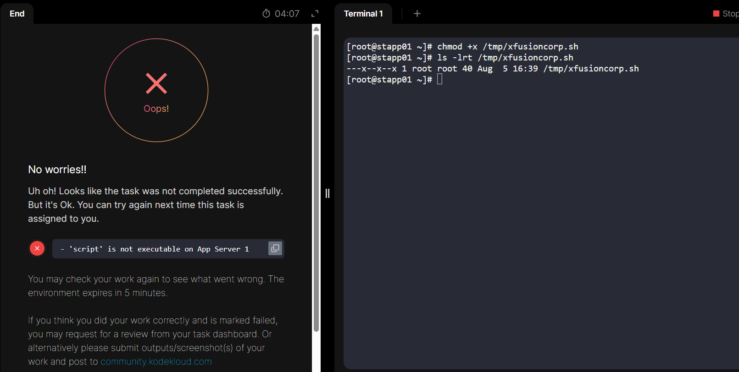Click the large red X in the Oops circle
Viewport: 739px width, 372px height.
(x=156, y=83)
